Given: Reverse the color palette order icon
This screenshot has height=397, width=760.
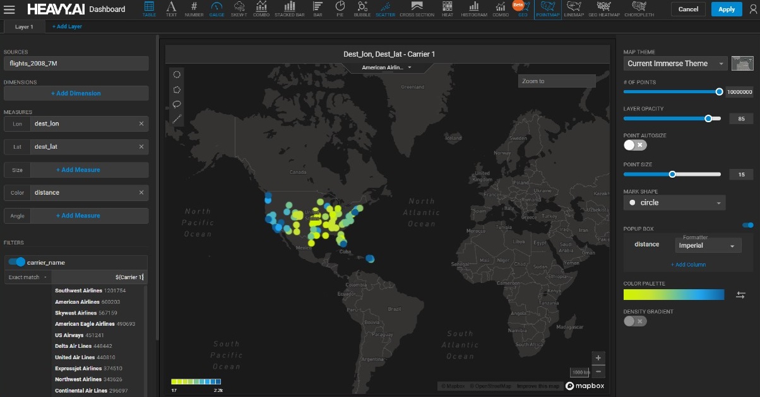Looking at the screenshot, I should tap(741, 295).
